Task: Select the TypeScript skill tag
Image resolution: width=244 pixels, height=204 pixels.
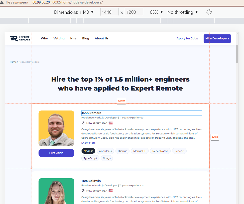Action: (90, 158)
